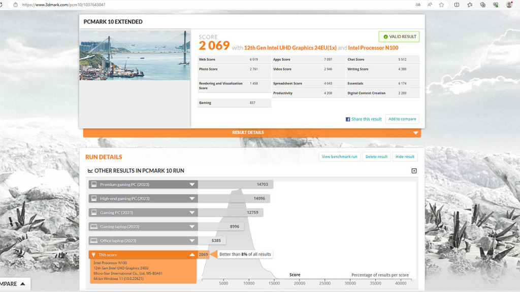Add page to favorites star icon

click(x=441, y=5)
